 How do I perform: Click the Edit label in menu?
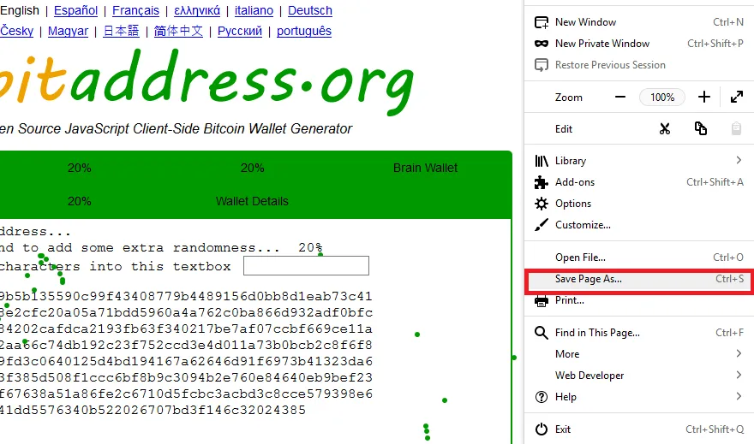[x=564, y=129]
